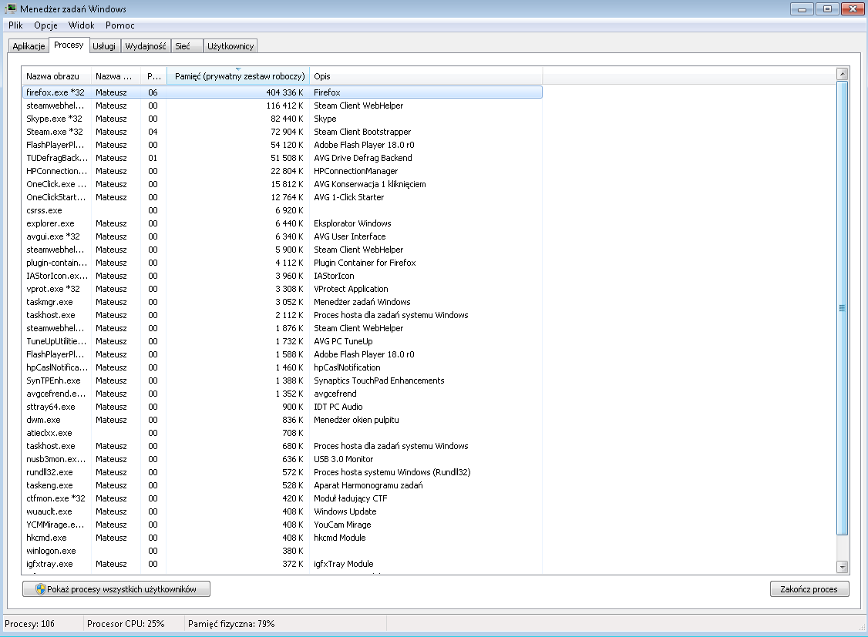Select the hpCaslNotifica... process
Image resolution: width=868 pixels, height=637 pixels.
click(282, 367)
